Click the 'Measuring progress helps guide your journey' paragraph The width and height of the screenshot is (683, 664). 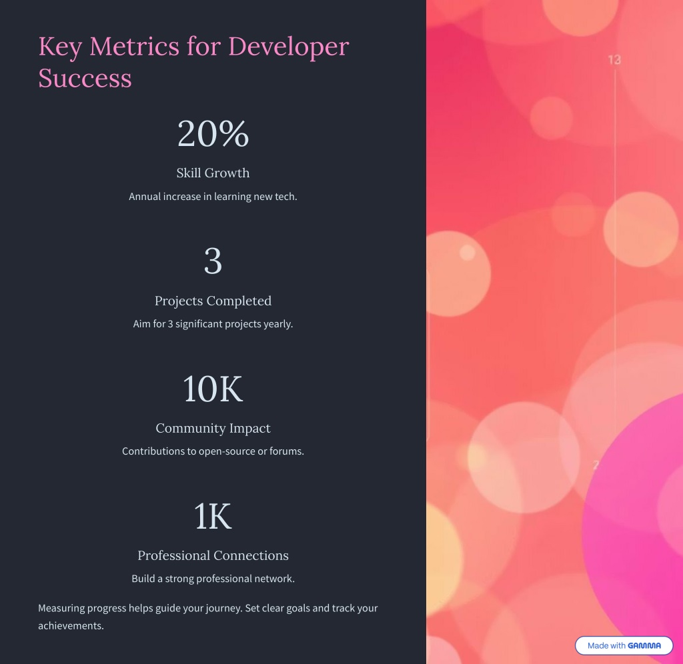[208, 617]
